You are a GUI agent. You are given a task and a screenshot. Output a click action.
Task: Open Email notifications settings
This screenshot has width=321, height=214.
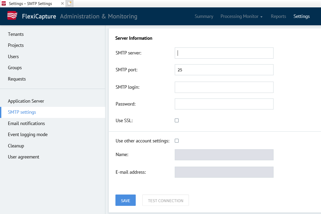(x=26, y=123)
